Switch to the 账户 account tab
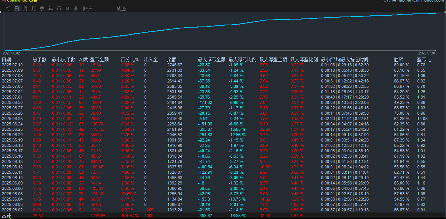 point(88,8)
